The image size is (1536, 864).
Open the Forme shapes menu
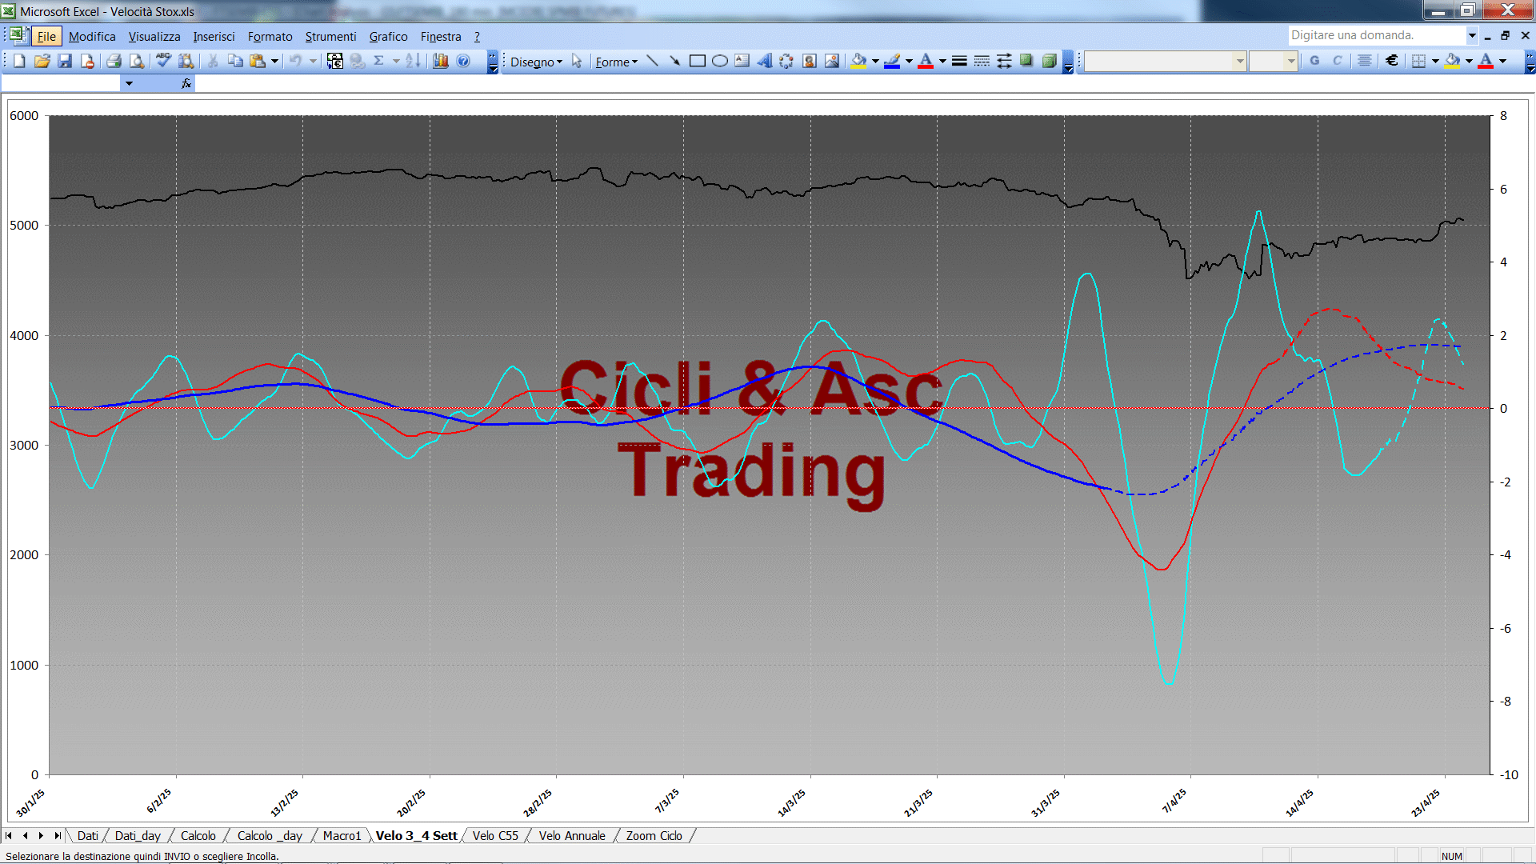pos(616,62)
